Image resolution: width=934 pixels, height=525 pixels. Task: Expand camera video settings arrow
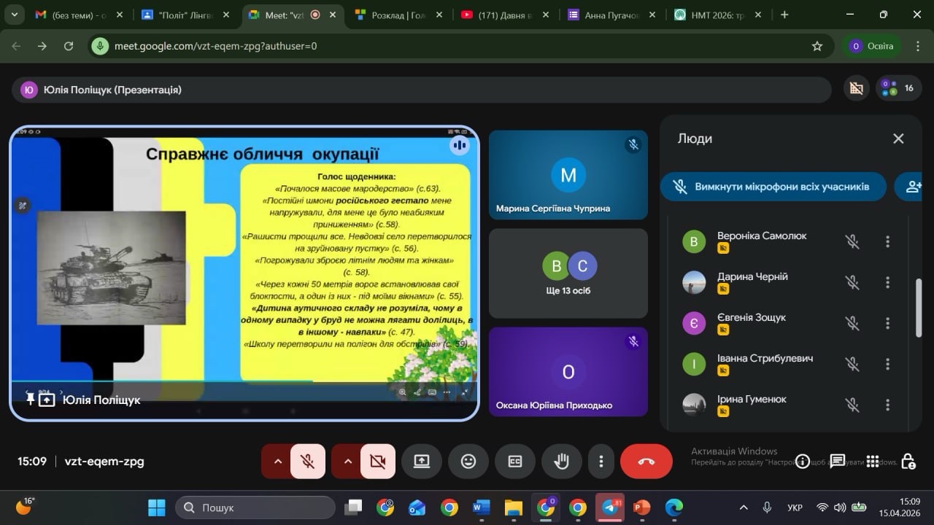coord(347,462)
